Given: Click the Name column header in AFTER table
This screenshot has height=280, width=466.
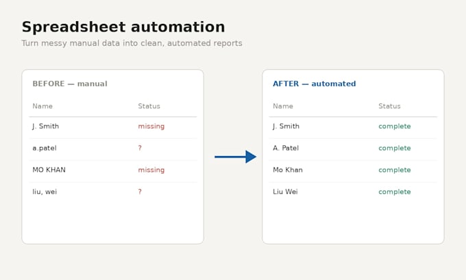Looking at the screenshot, I should (283, 106).
